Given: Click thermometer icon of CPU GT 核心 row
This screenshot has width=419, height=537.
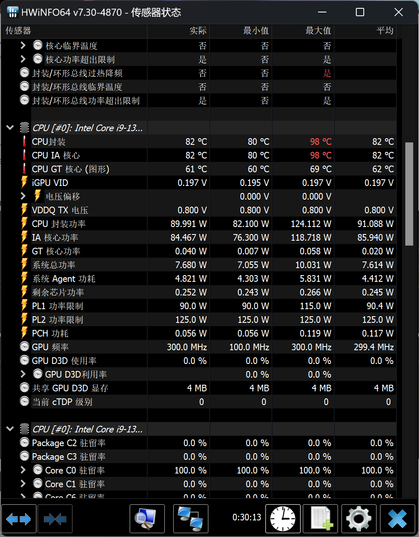Looking at the screenshot, I should coord(25,169).
